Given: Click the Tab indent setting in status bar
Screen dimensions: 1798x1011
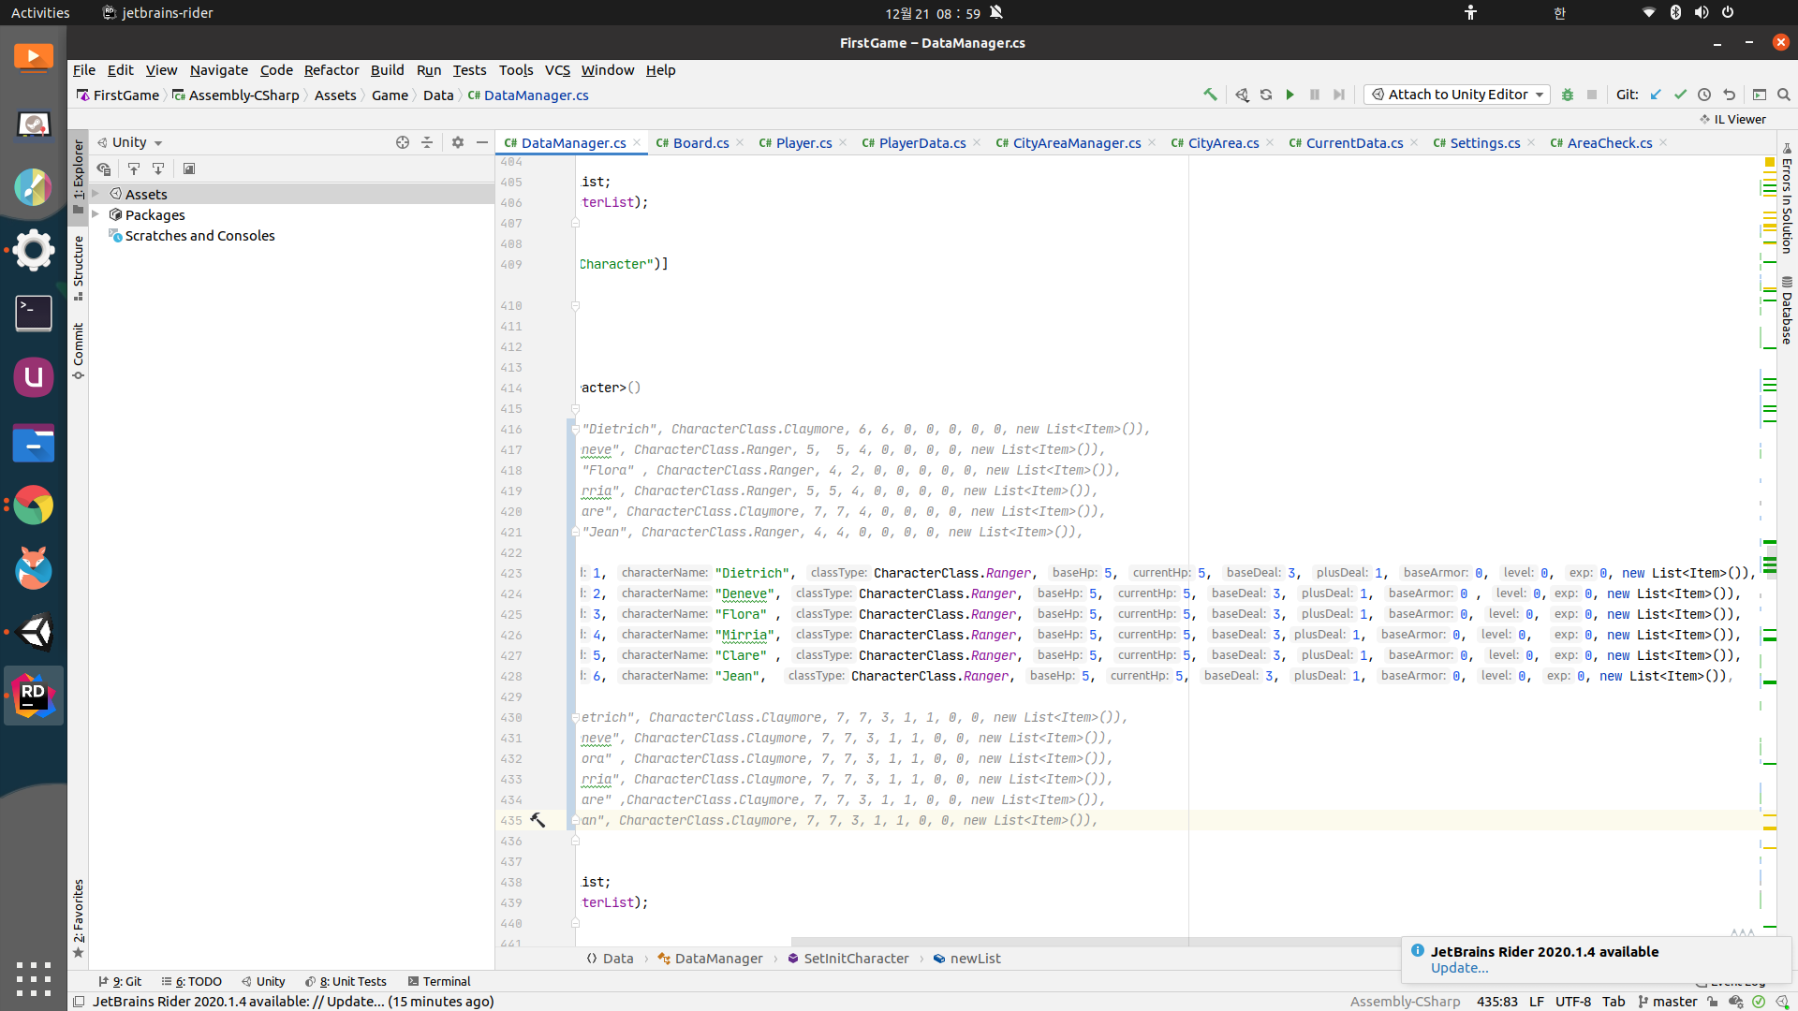Looking at the screenshot, I should [1614, 1002].
